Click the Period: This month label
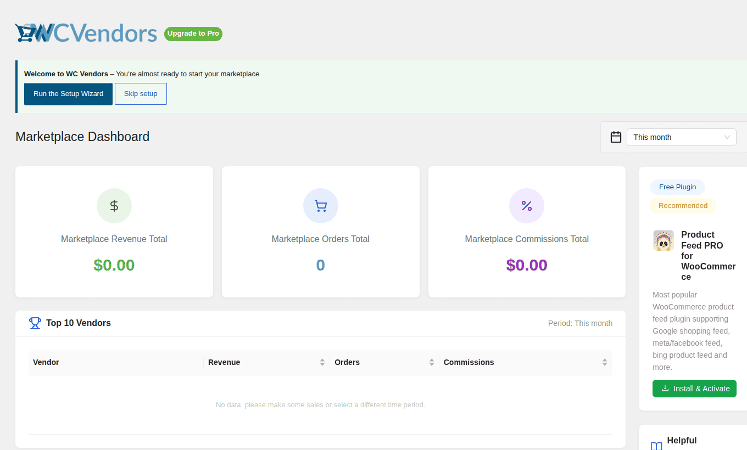 (x=580, y=323)
